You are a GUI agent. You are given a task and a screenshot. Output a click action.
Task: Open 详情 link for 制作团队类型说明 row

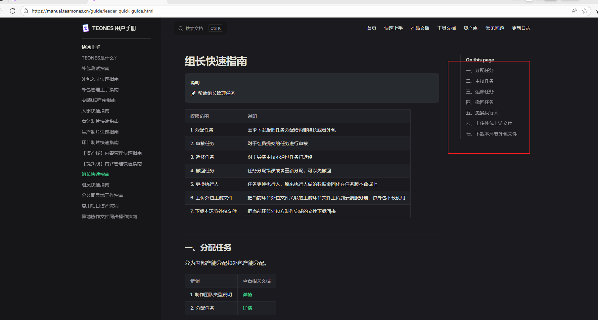click(x=247, y=295)
